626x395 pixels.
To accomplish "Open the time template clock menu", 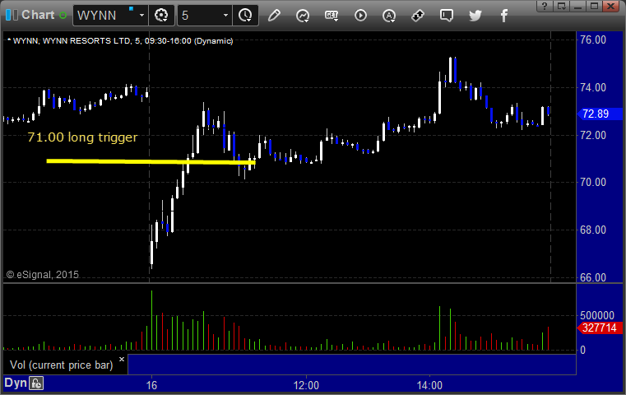I will tap(245, 16).
